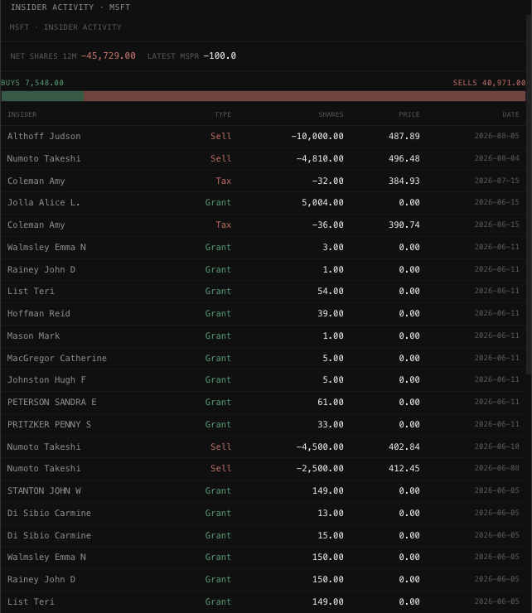Screen dimensions: 532x613
Task: Click price 412.45
Action: click(404, 468)
